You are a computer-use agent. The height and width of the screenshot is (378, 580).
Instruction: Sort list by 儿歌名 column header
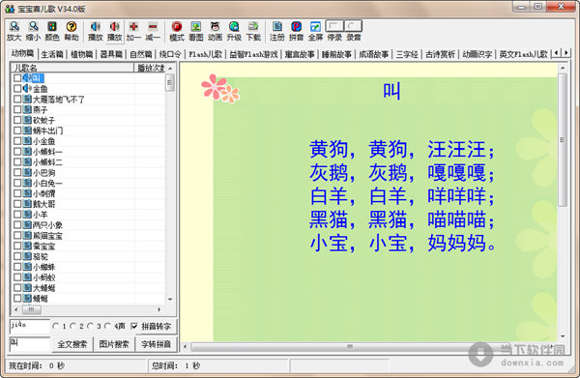72,68
